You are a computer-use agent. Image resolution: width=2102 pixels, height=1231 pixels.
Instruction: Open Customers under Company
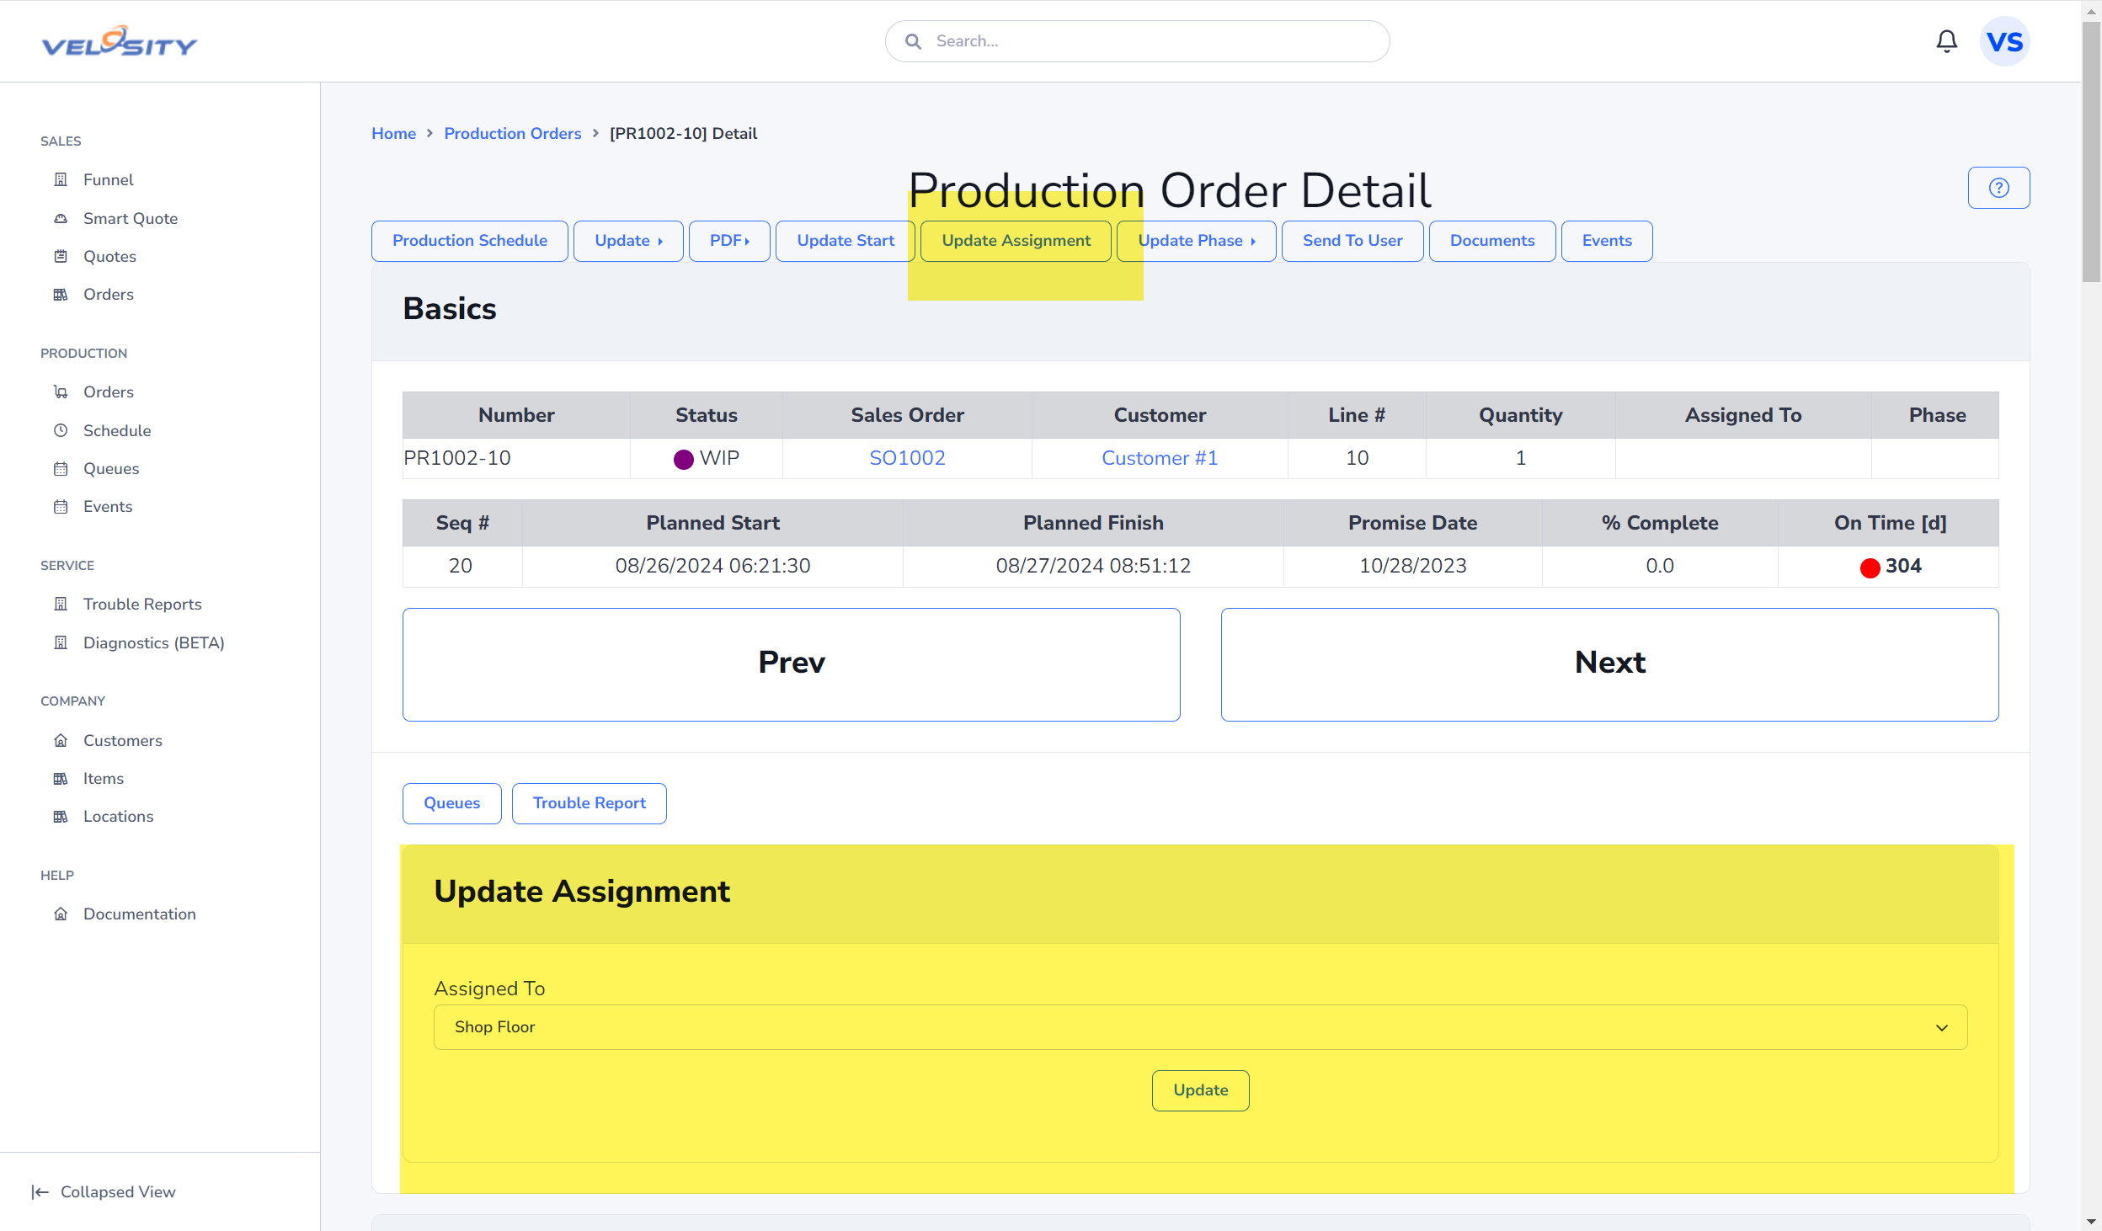coord(123,740)
